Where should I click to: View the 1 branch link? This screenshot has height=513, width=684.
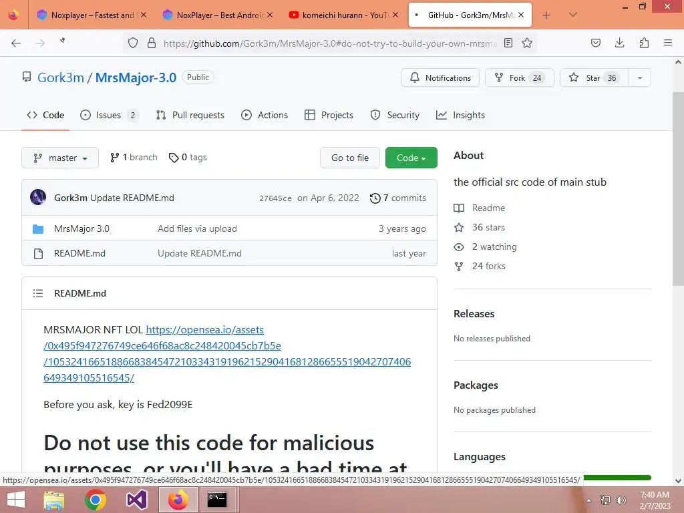[134, 158]
